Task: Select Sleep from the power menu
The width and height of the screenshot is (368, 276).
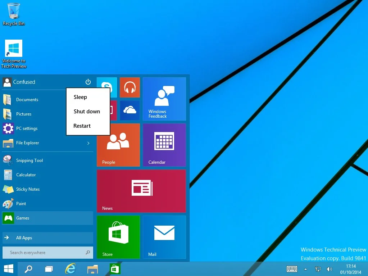Action: [x=88, y=97]
